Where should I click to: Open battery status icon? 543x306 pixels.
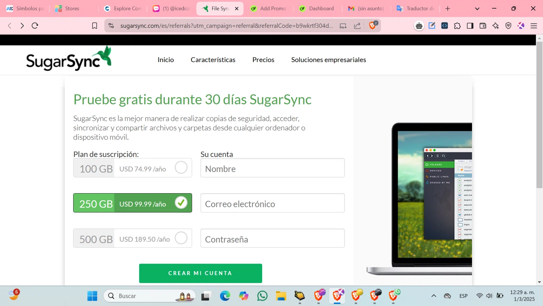[x=500, y=296]
